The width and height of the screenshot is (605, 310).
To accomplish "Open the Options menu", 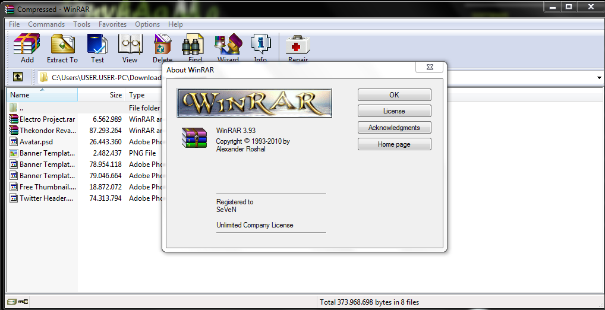I will (147, 24).
